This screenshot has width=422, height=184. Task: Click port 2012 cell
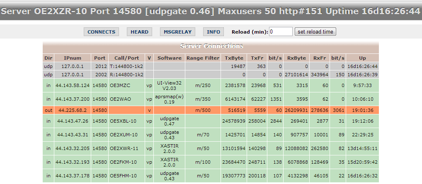click(x=99, y=66)
